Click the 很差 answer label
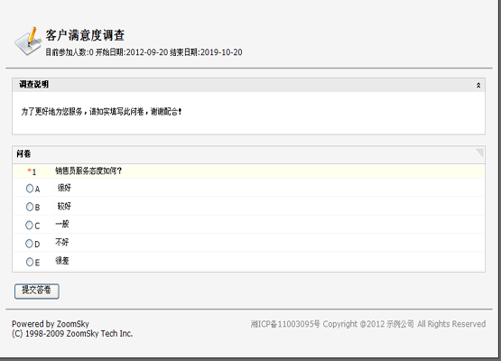 pos(62,261)
